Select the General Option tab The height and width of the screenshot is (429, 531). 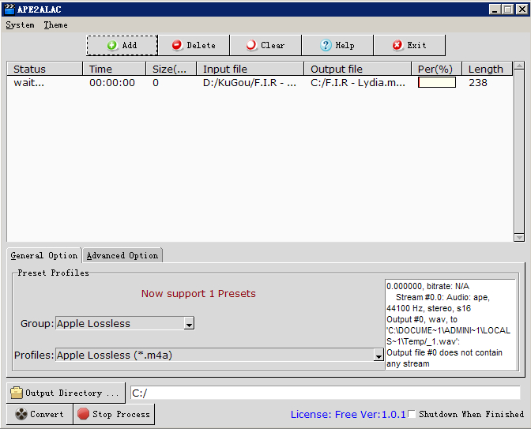click(44, 255)
